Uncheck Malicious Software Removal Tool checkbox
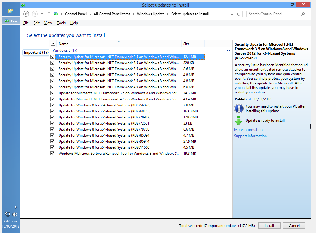The image size is (316, 233). [52, 154]
